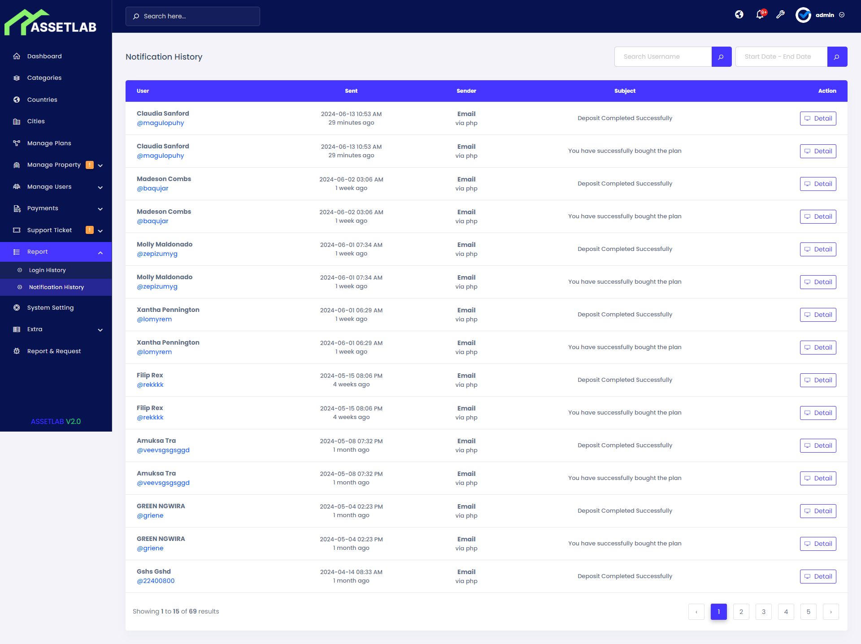Click the search magnifier beside Search Username
Screen dimensions: 861x644
722,56
